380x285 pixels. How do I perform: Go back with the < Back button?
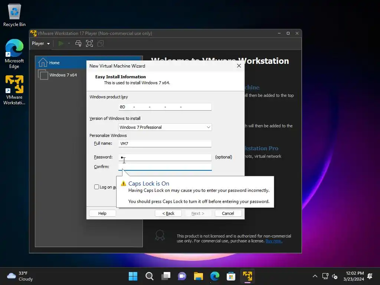click(x=168, y=213)
